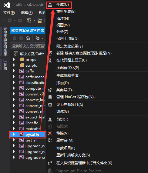The image size is (148, 173).
Task: Click 解决方案资源管理器 panel title
Action: [x=28, y=31]
